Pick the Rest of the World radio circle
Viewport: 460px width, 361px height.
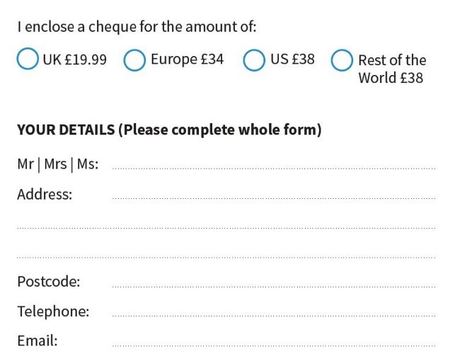coord(342,60)
